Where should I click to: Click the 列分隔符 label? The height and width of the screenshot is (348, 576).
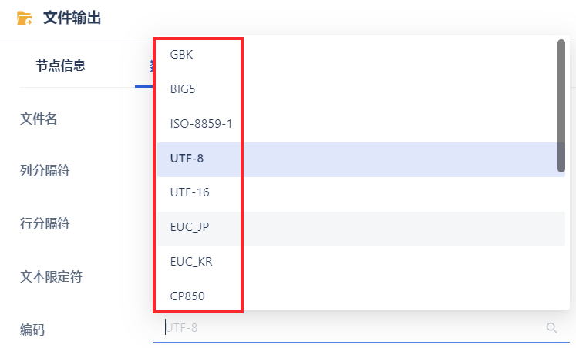tap(45, 170)
